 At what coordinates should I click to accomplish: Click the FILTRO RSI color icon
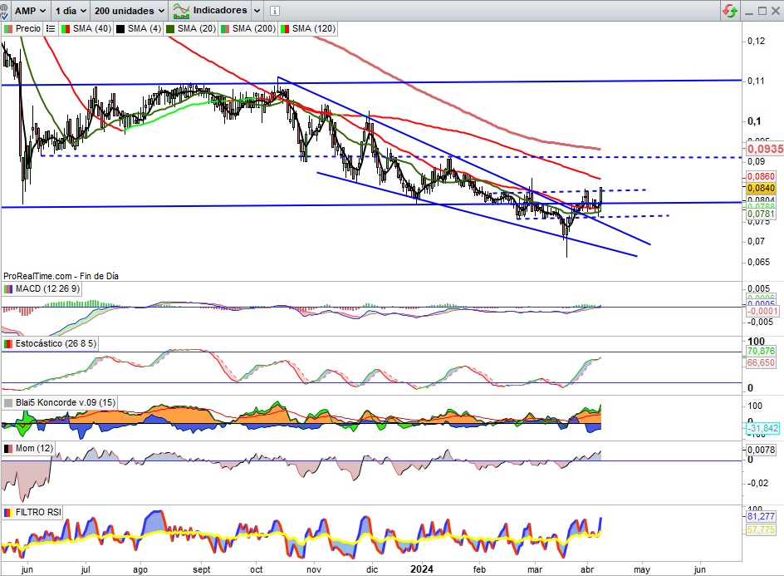pos(8,512)
